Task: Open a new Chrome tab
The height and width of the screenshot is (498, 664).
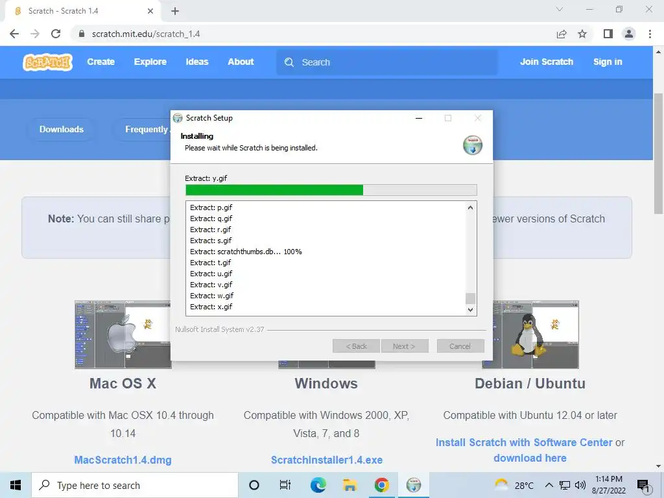Action: [175, 11]
